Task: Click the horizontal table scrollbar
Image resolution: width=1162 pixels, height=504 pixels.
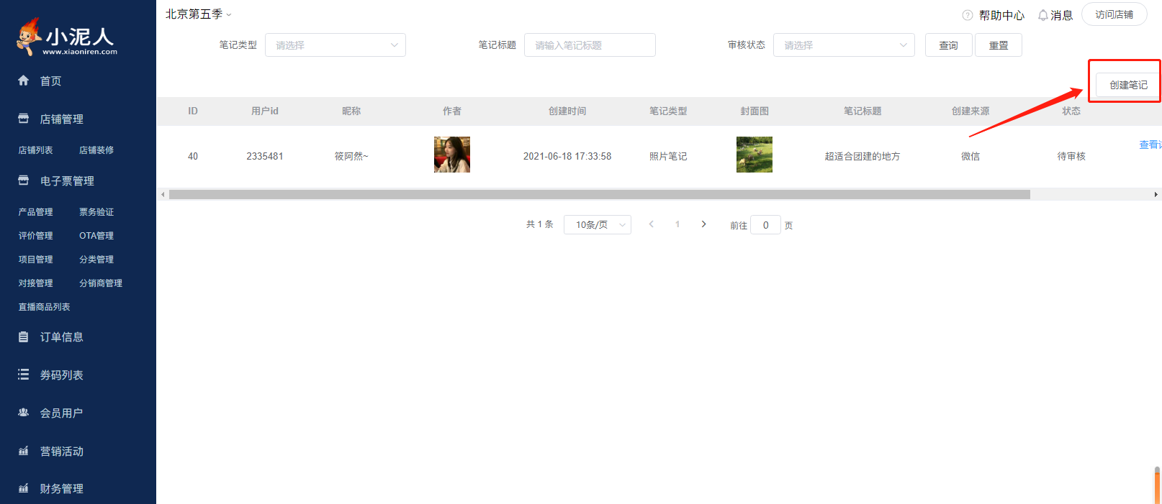Action: [x=599, y=195]
